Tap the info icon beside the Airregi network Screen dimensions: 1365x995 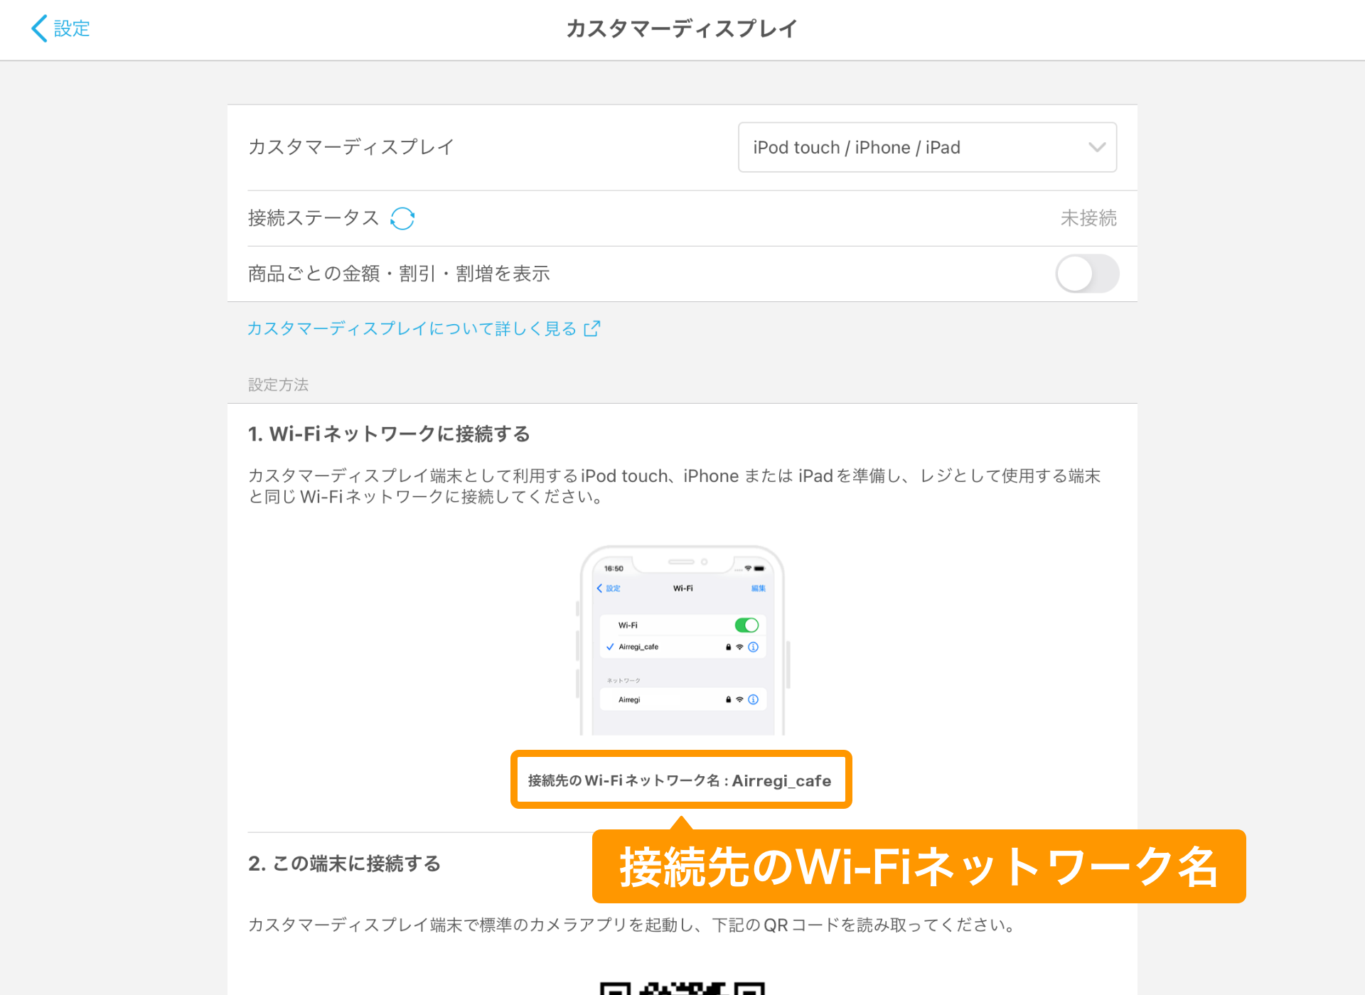pos(753,700)
